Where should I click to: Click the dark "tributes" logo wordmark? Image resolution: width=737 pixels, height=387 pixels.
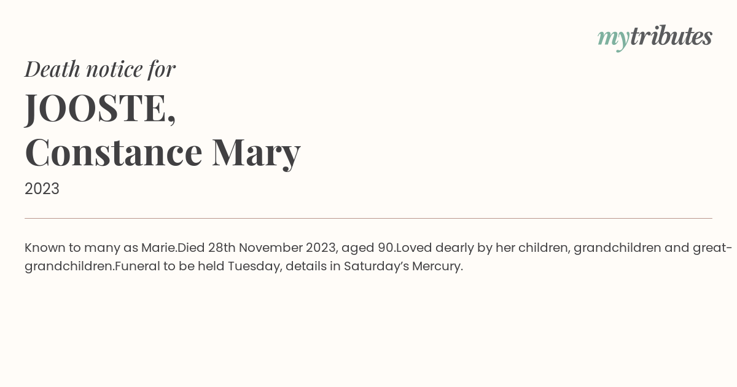click(x=671, y=36)
